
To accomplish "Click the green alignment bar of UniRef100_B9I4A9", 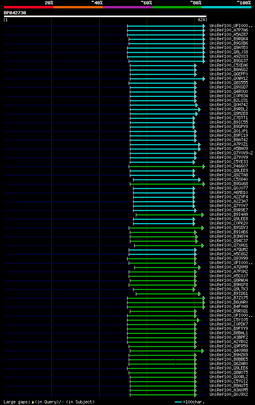I will tap(170, 215).
